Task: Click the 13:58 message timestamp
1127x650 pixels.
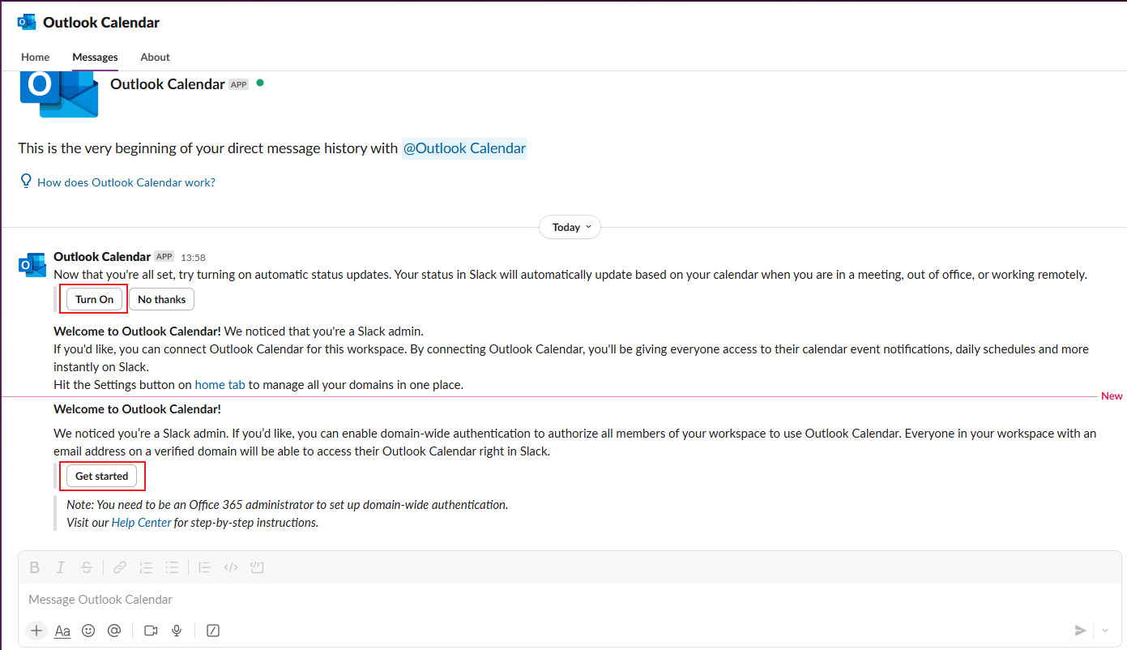Action: coord(193,258)
